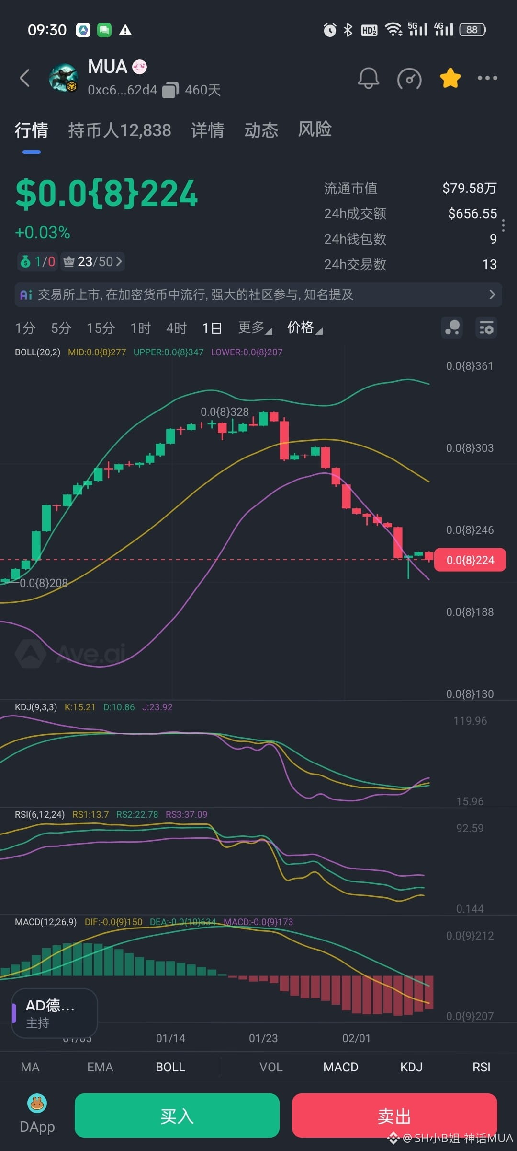This screenshot has width=517, height=1151.
Task: Toggle the EMA indicator
Action: coord(100,1067)
